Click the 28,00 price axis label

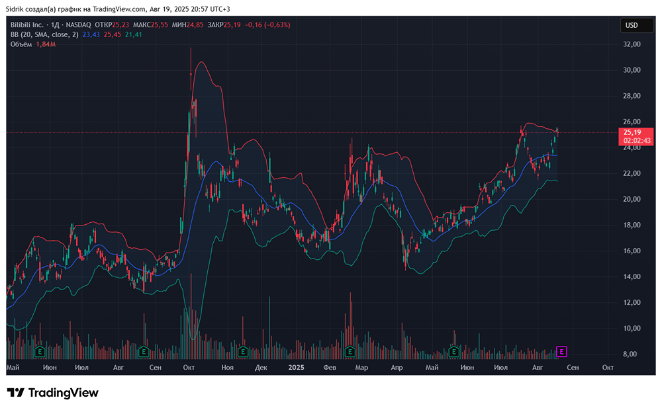[632, 96]
